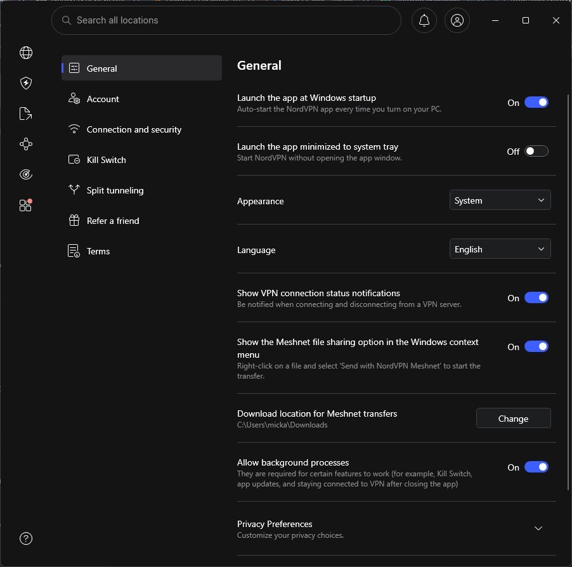
Task: Open the Account settings section
Action: pyautogui.click(x=141, y=99)
